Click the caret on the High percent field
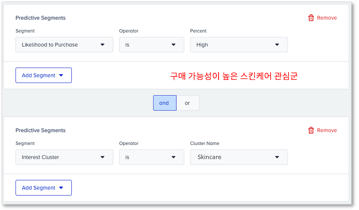359x210 pixels. (277, 45)
